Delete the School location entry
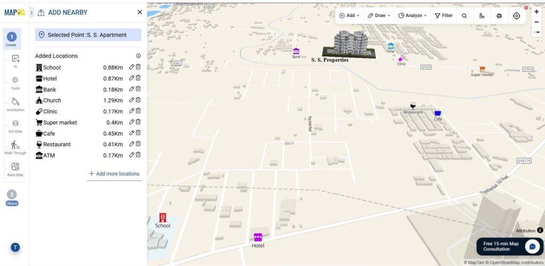Viewport: 545px width, 266px height. tap(138, 67)
